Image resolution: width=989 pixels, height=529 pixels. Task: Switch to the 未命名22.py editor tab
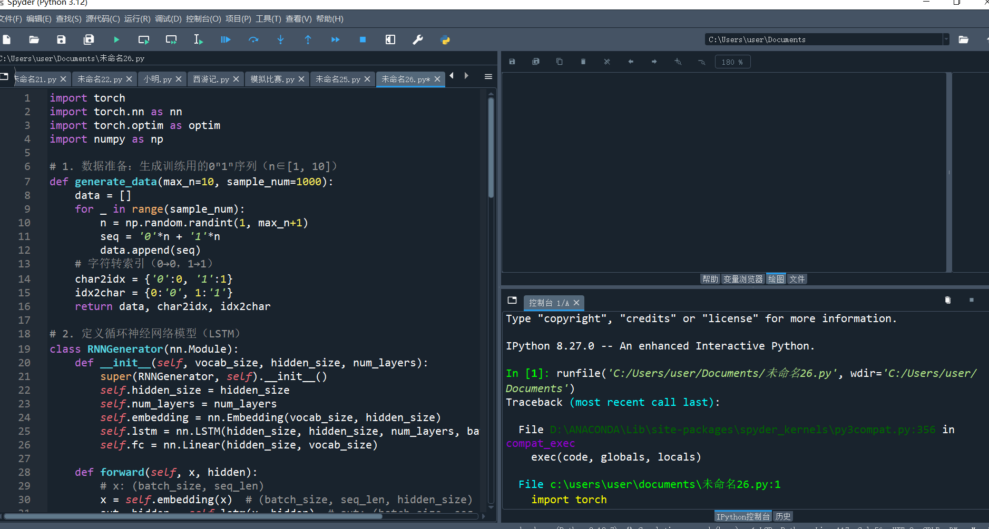100,79
